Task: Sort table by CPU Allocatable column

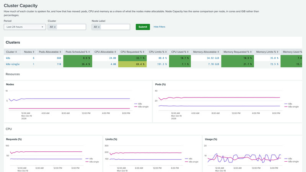Action: (105, 52)
